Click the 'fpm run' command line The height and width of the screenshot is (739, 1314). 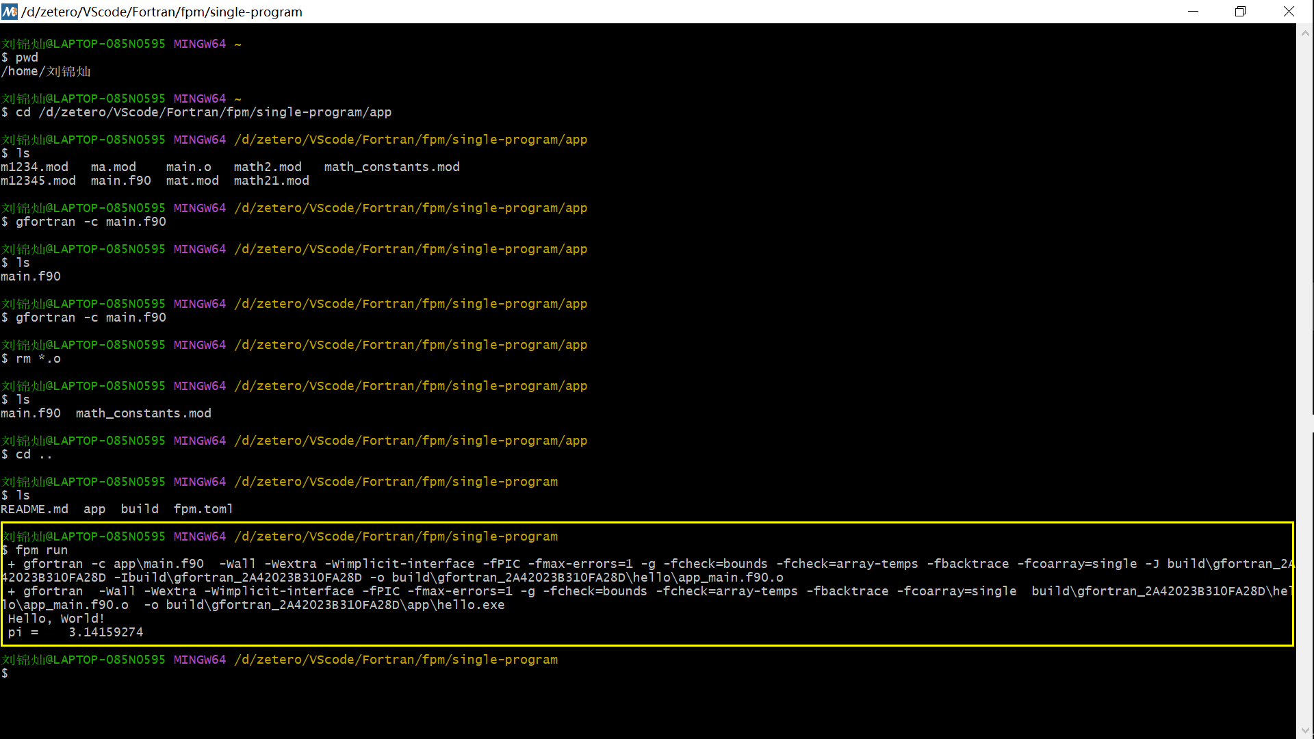tap(41, 550)
